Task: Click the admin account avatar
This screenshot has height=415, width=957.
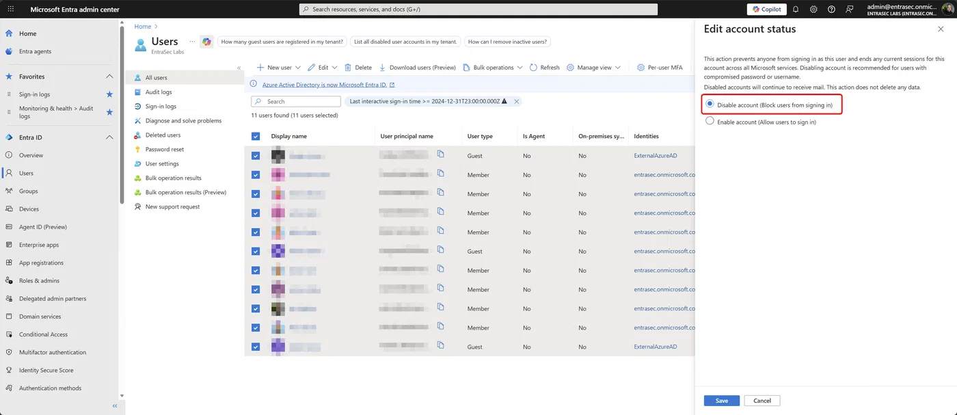Action: coord(948,10)
